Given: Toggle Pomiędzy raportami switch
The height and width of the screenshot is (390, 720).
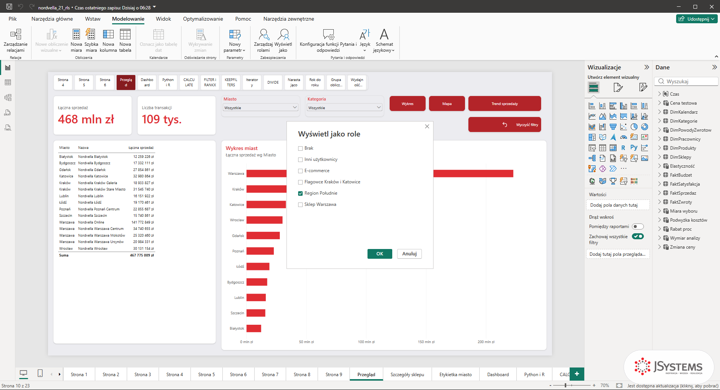Looking at the screenshot, I should tap(637, 226).
